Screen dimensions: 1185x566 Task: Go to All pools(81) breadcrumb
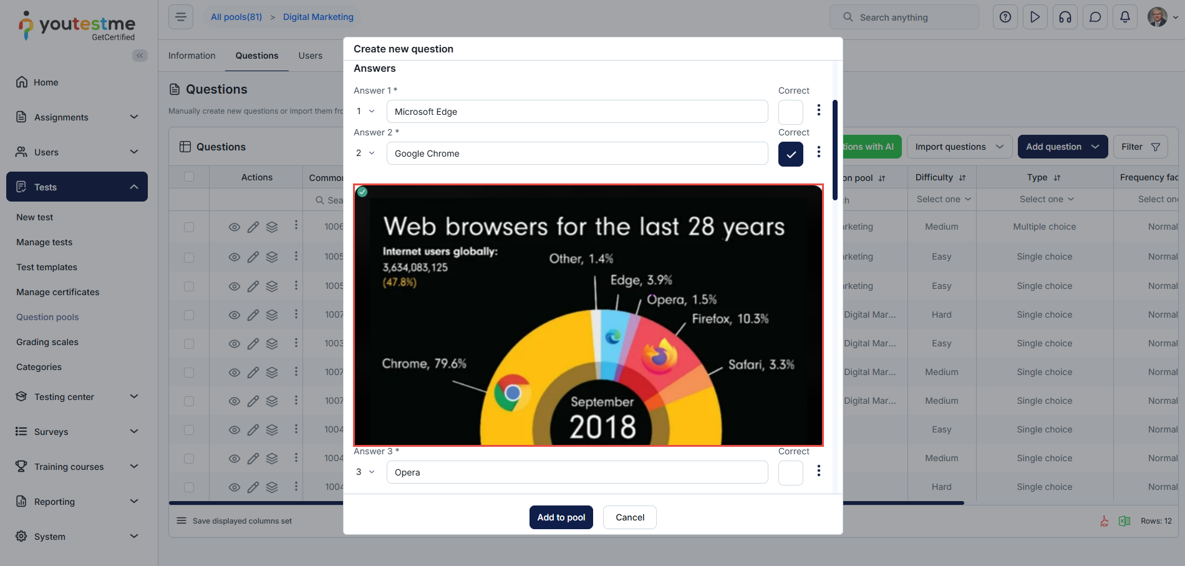236,17
